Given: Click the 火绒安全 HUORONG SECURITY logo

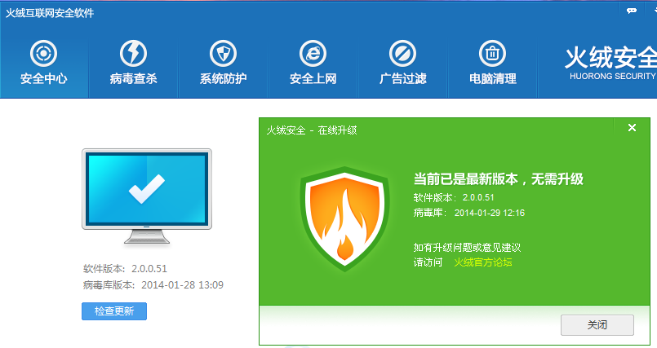Looking at the screenshot, I should [x=611, y=62].
